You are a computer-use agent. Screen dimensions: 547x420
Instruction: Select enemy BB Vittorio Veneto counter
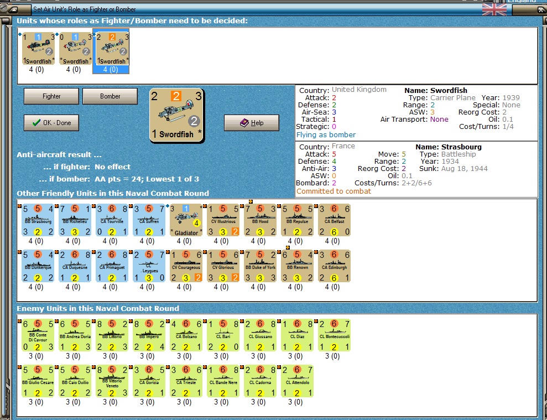(x=112, y=381)
